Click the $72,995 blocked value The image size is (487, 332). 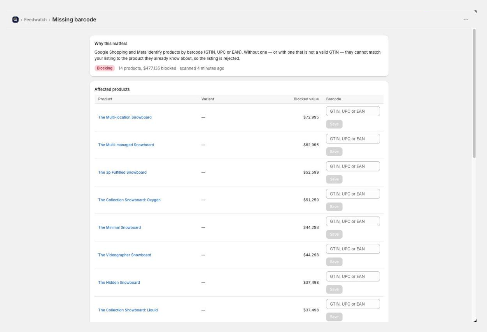(311, 117)
